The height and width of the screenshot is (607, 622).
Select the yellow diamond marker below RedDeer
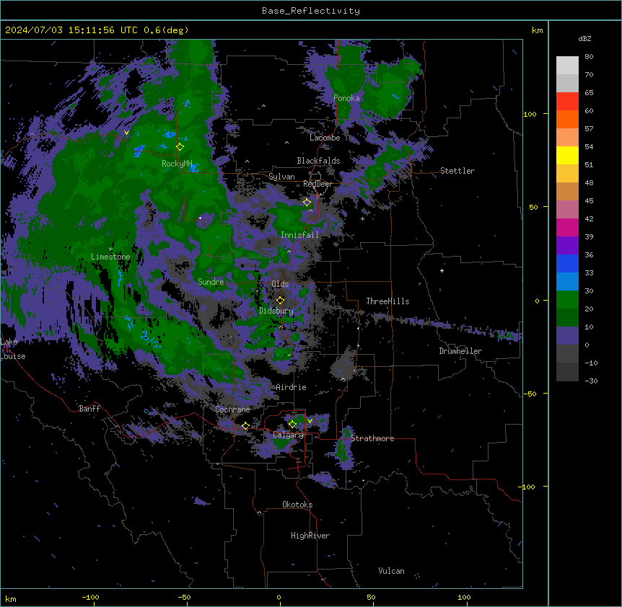click(307, 202)
